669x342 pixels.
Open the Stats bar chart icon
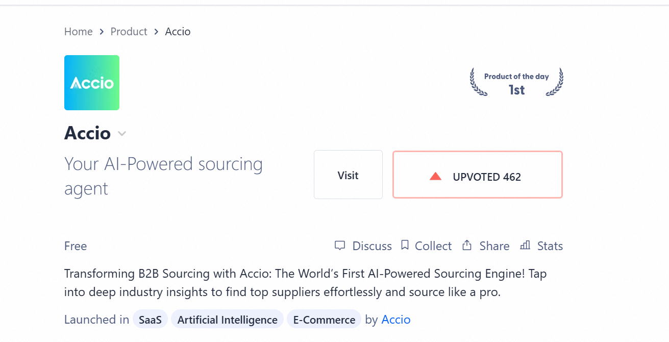coord(525,246)
